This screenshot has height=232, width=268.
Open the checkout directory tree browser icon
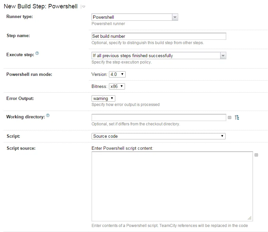coord(237,117)
